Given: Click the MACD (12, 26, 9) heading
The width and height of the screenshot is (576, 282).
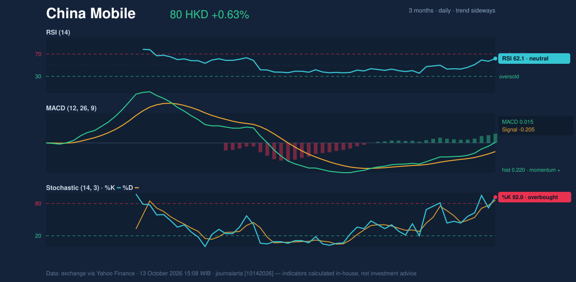Looking at the screenshot, I should point(71,108).
